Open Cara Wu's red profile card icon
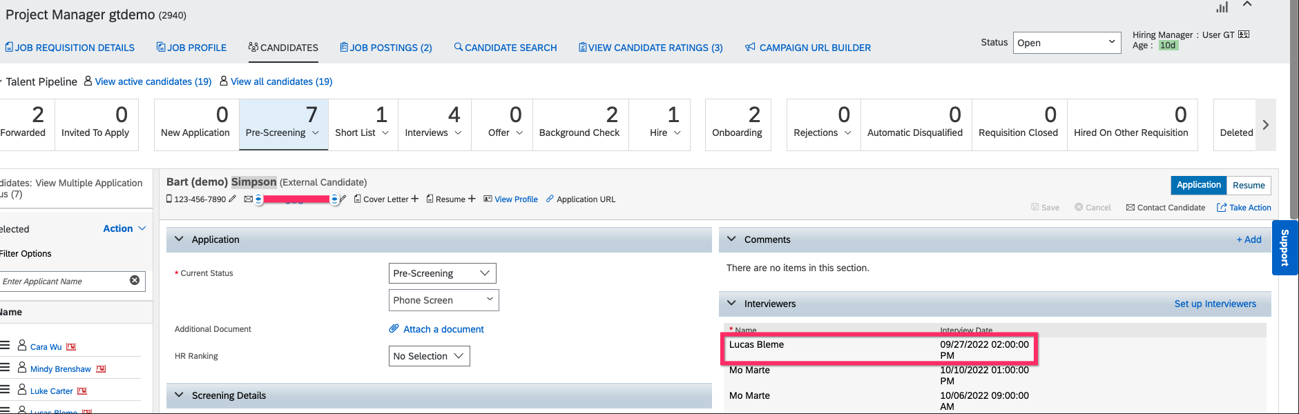This screenshot has width=1299, height=414. tap(71, 347)
